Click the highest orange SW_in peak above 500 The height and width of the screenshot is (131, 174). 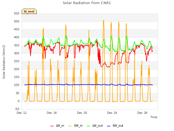104,20
